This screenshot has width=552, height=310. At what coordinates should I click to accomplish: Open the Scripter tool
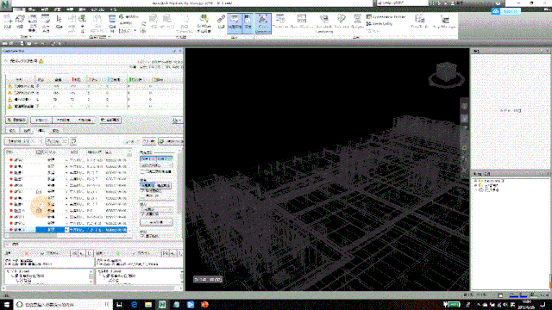[357, 21]
